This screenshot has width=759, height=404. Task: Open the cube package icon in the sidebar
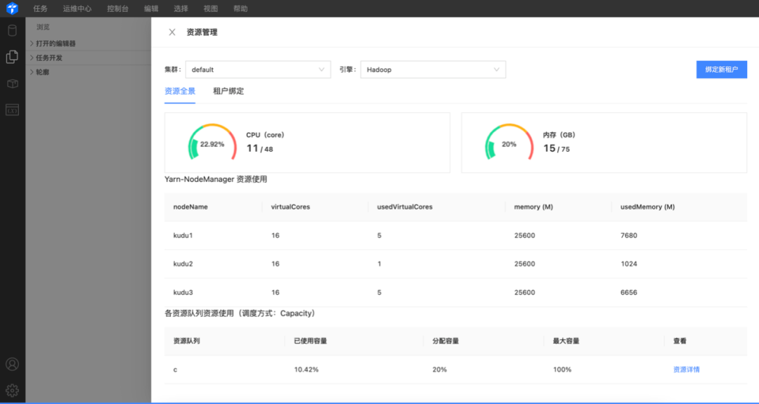(x=12, y=84)
